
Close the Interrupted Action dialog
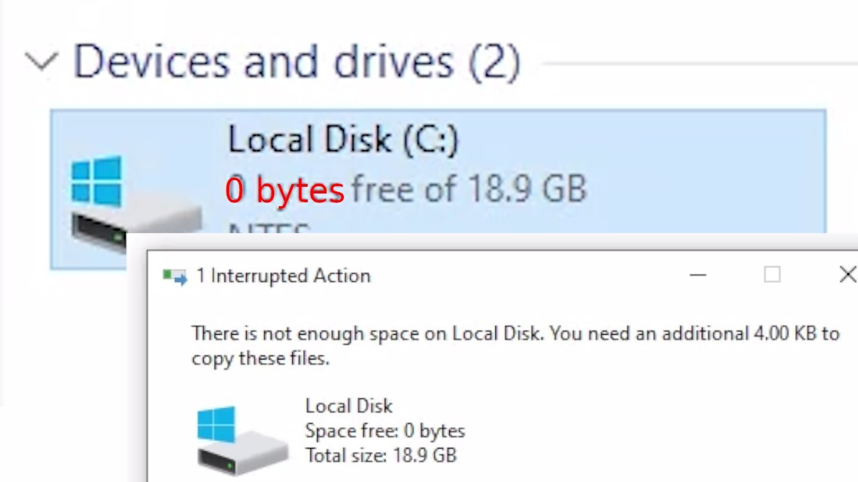[847, 274]
